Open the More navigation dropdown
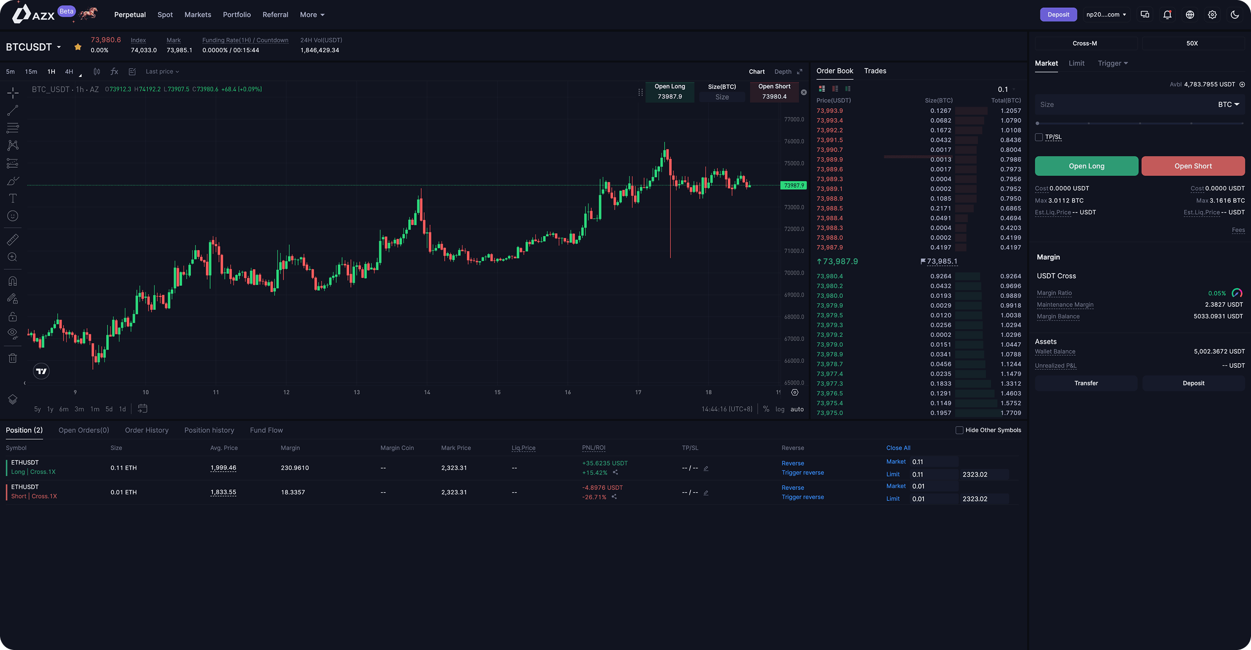 312,15
